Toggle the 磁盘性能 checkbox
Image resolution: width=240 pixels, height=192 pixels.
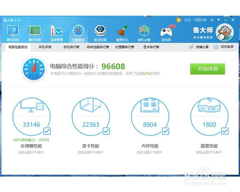pyautogui.click(x=225, y=131)
